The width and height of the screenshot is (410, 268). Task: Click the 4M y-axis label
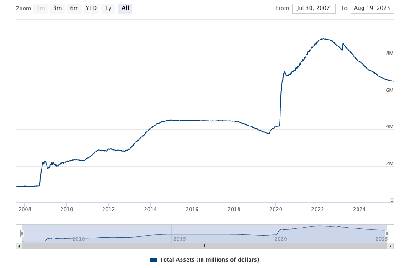tap(389, 127)
